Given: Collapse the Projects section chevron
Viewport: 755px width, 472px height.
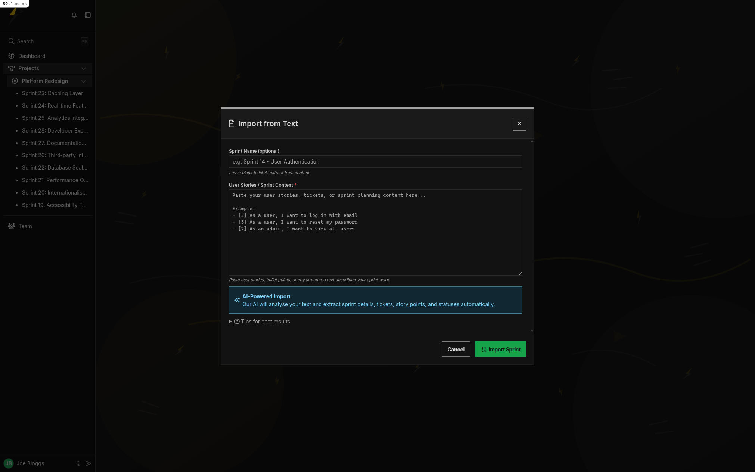Looking at the screenshot, I should click(84, 68).
